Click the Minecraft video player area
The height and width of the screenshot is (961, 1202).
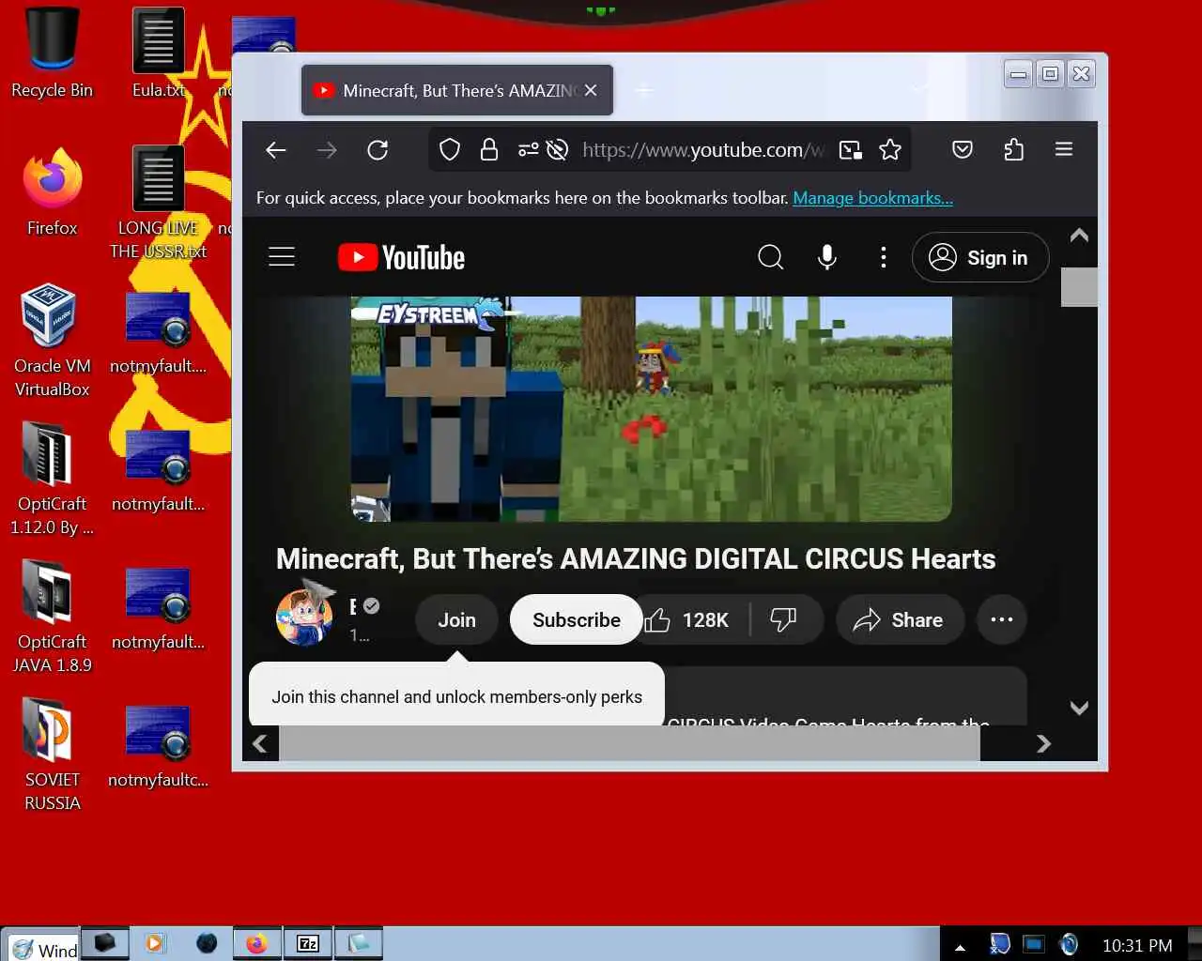point(651,409)
